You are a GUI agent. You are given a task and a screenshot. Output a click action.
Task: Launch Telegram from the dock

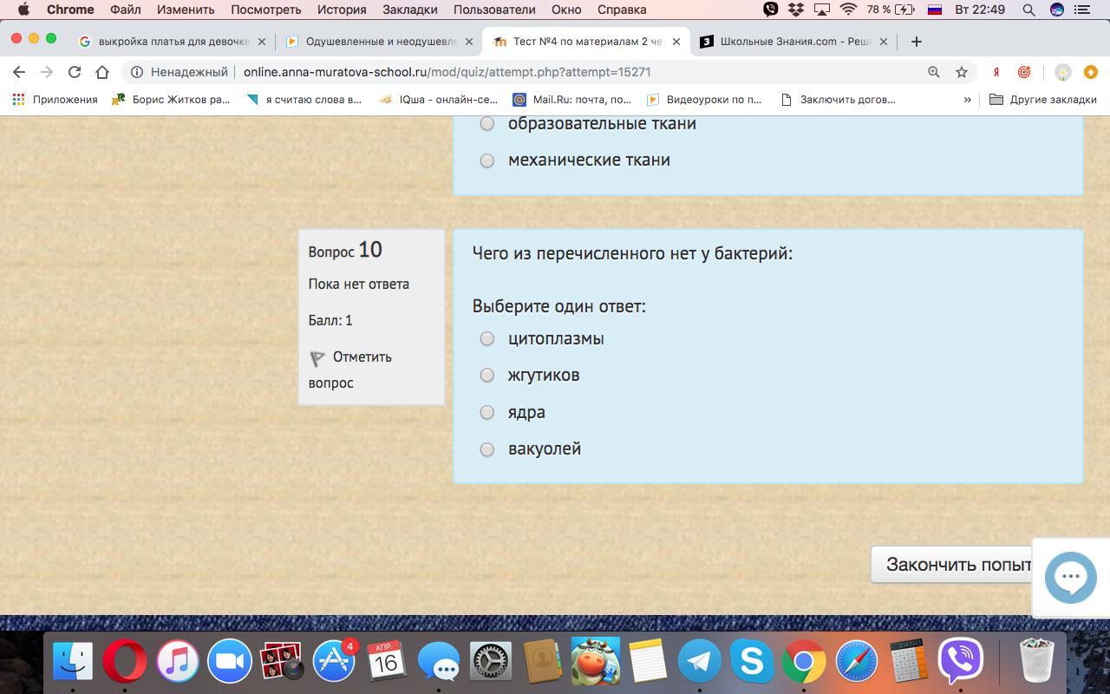pyautogui.click(x=699, y=662)
